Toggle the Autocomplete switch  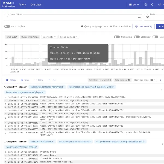(7, 27)
